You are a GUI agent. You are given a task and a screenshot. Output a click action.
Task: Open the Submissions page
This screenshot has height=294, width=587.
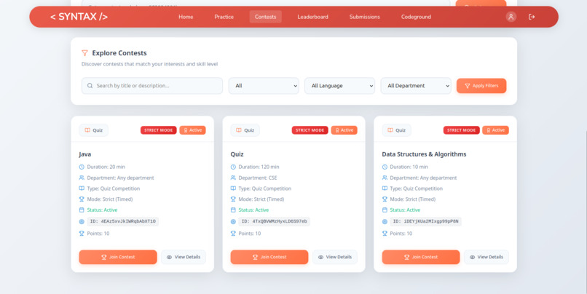click(x=365, y=17)
